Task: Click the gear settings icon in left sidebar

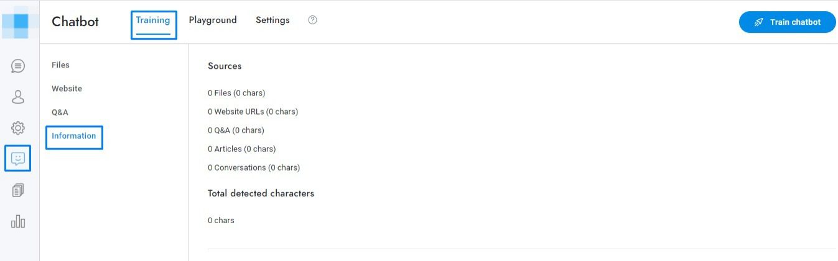Action: [18, 128]
